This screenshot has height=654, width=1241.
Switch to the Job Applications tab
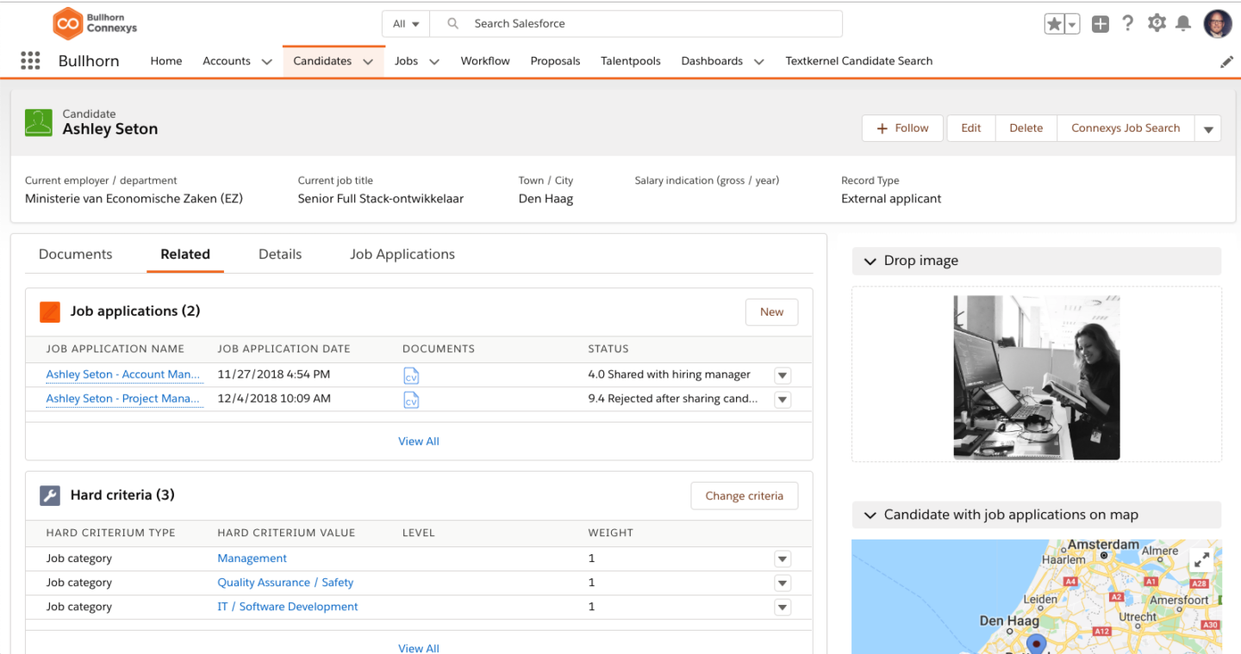pyautogui.click(x=402, y=255)
